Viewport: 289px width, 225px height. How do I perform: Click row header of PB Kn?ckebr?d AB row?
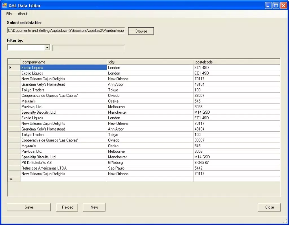14,163
